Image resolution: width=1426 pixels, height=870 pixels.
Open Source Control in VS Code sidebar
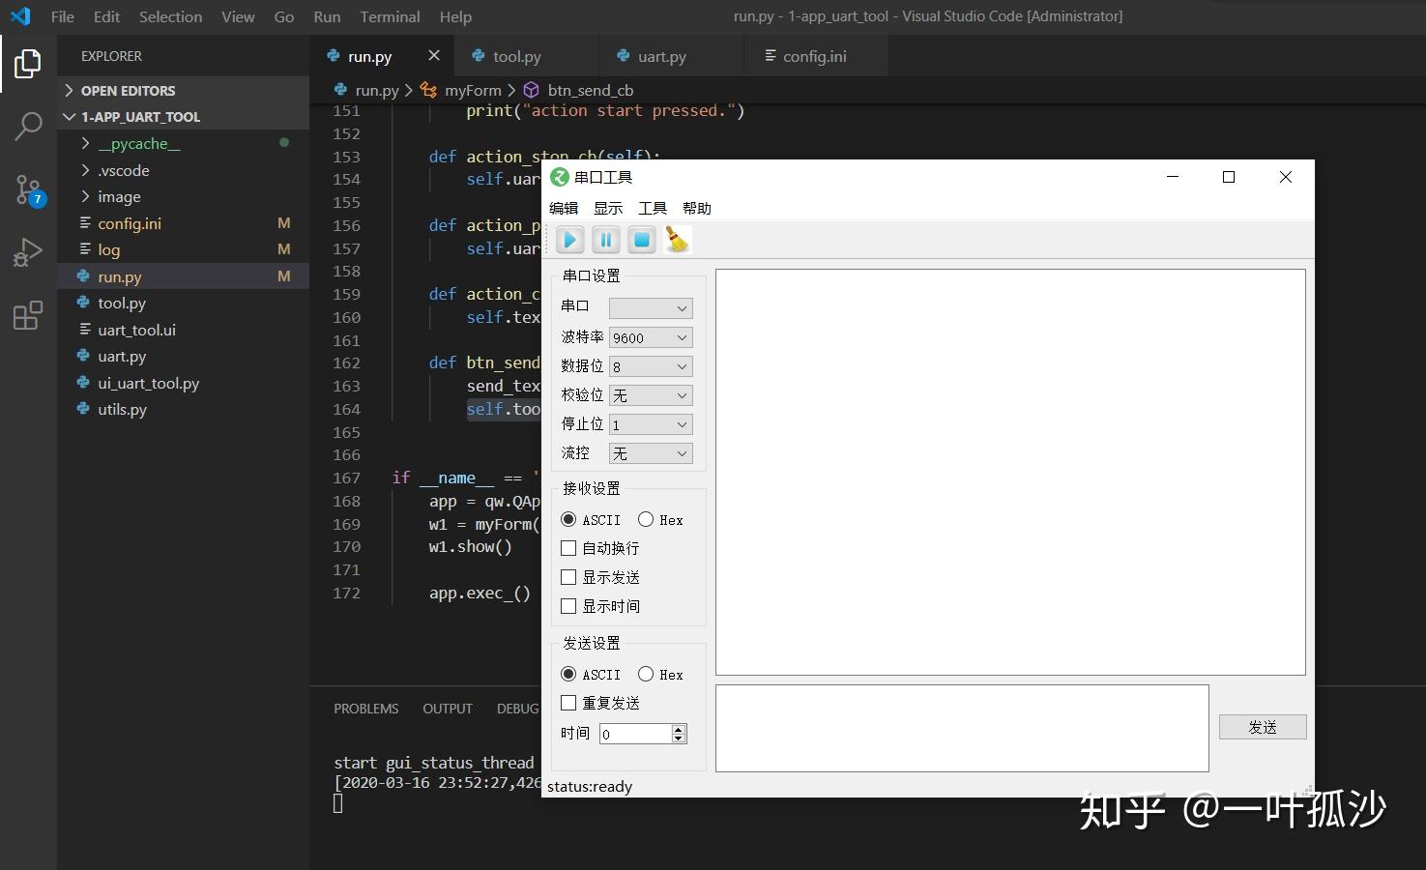click(x=28, y=190)
